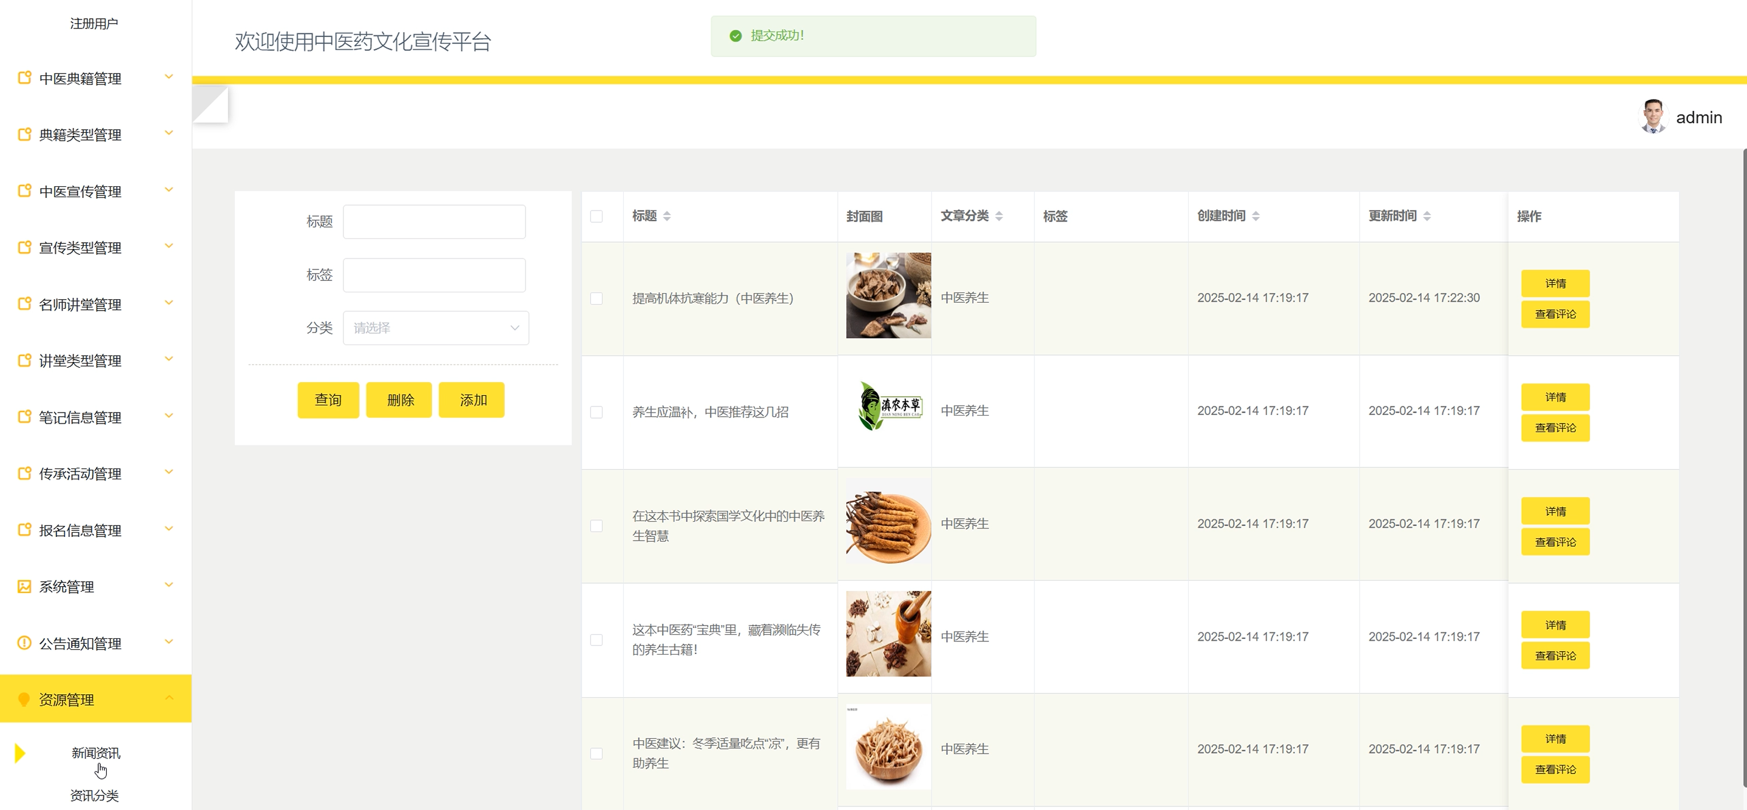1747x810 pixels.
Task: Sort table by 标题 column arrows
Action: [x=667, y=216]
